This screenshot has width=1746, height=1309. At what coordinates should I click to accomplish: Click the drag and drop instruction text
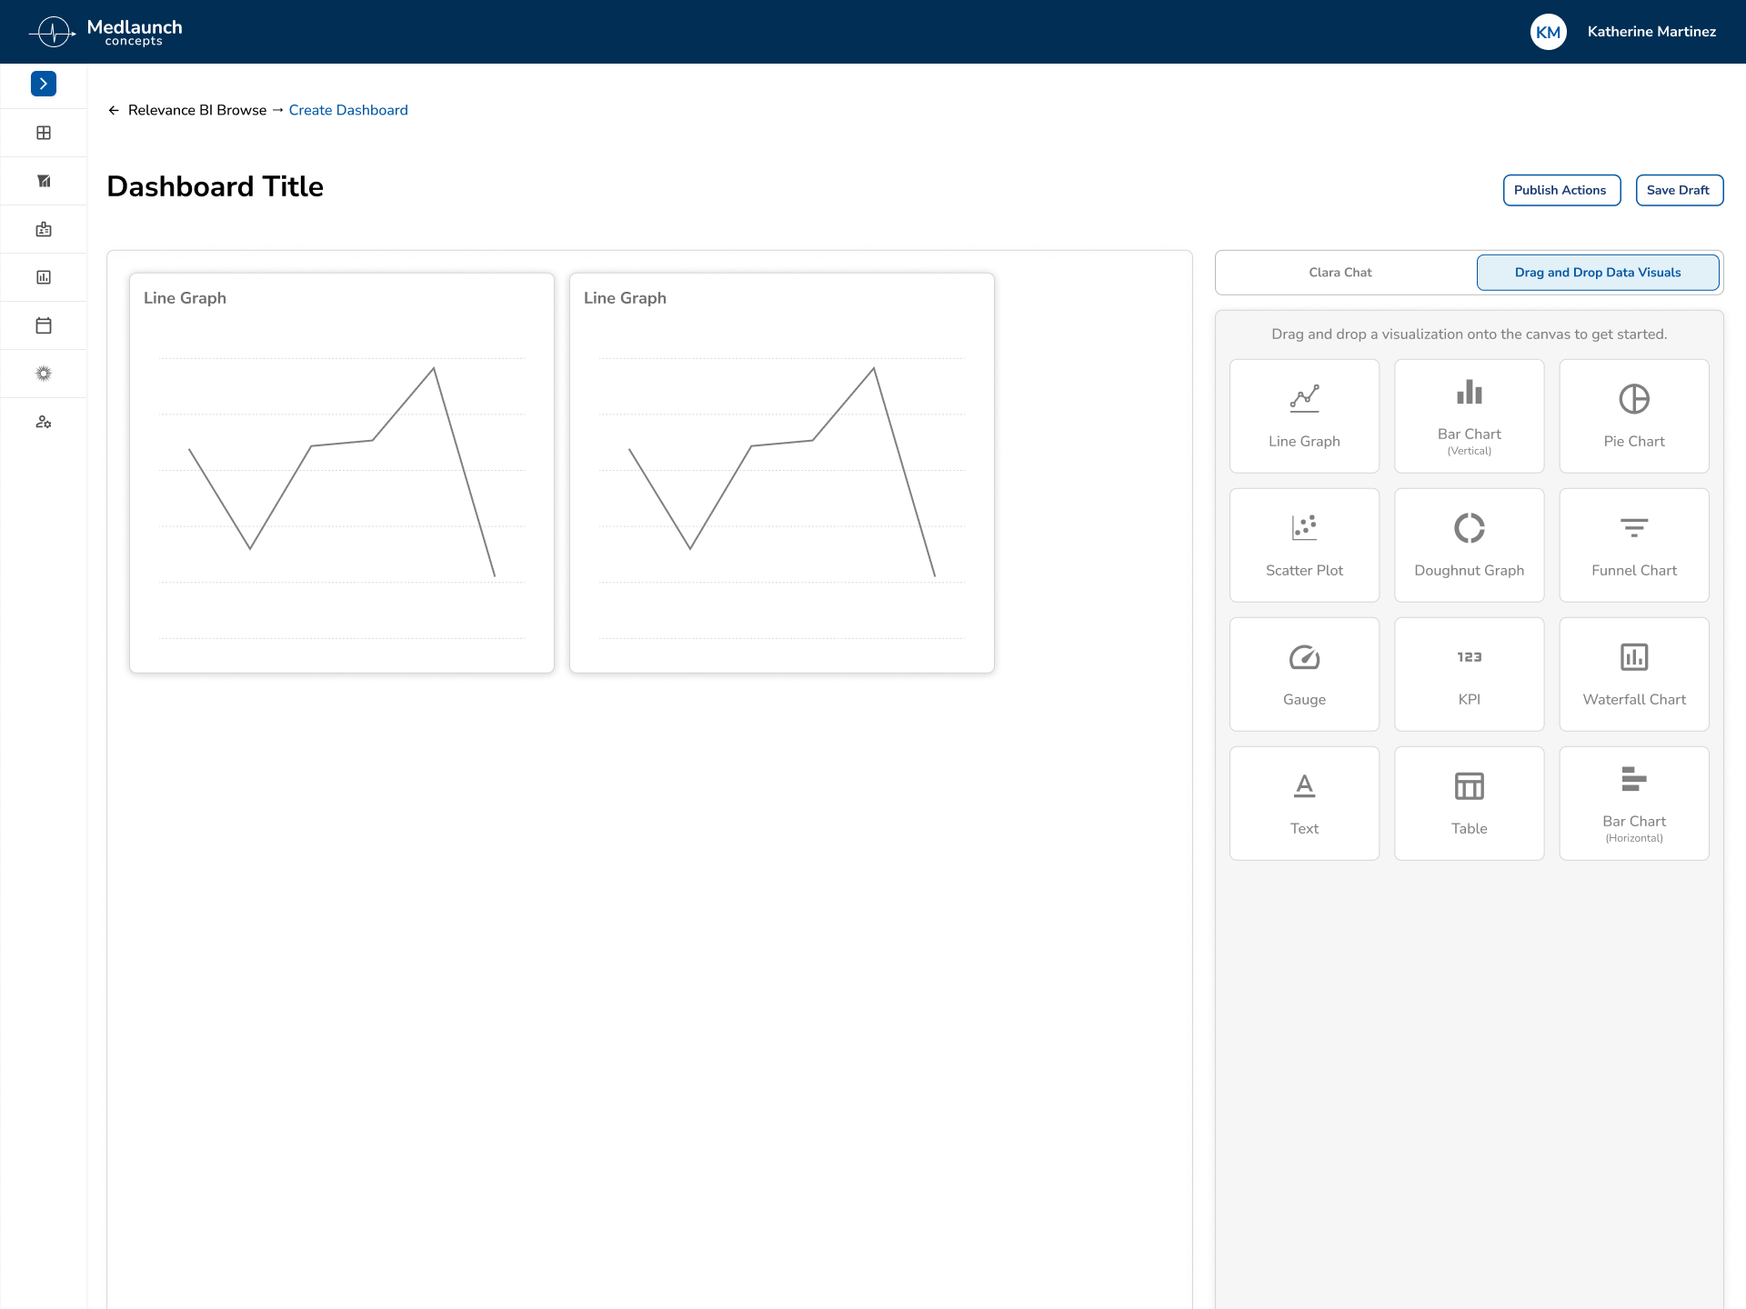[x=1469, y=335]
